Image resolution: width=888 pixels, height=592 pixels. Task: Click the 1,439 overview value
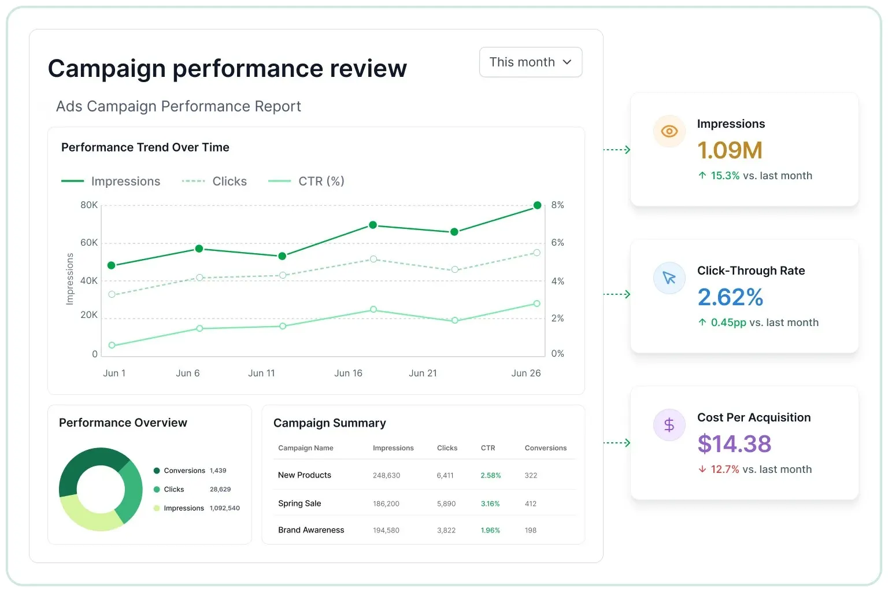point(218,471)
